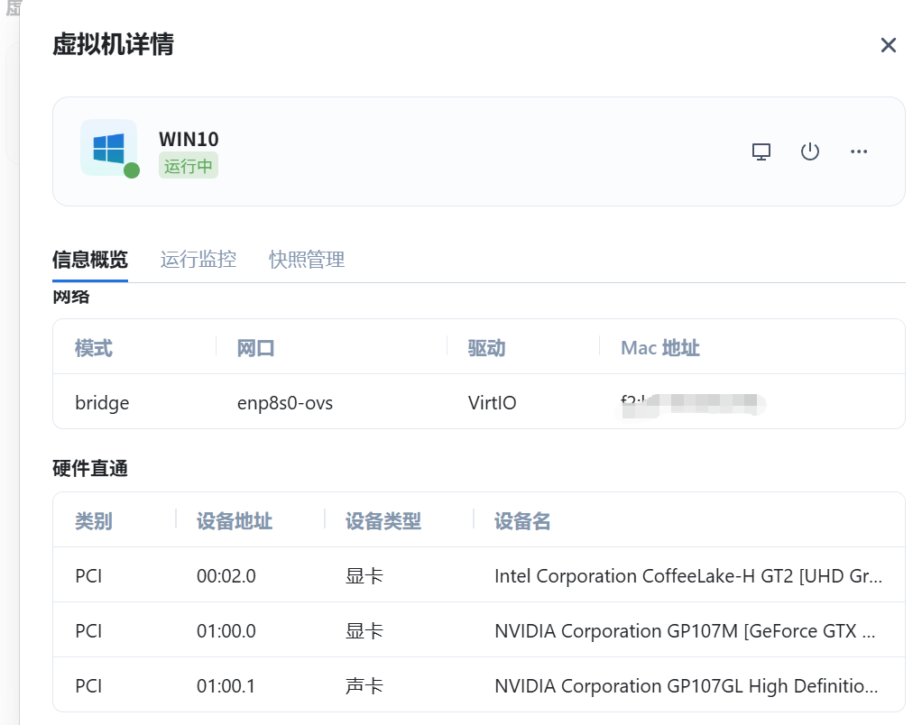Image resolution: width=922 pixels, height=725 pixels.
Task: Switch to the 运行监控 tab
Action: 198,259
